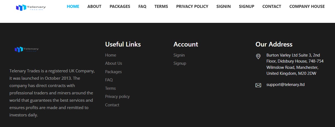The image size is (335, 127).
Task: Open TERMS in the header menu
Action: (x=161, y=7)
